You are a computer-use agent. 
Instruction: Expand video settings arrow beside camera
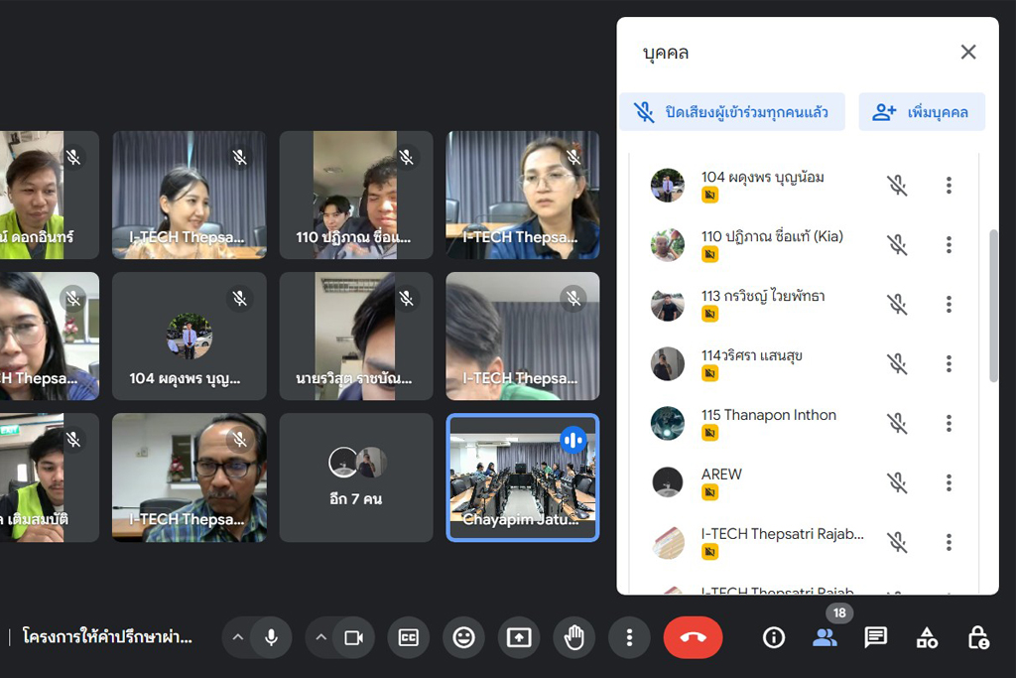[320, 638]
